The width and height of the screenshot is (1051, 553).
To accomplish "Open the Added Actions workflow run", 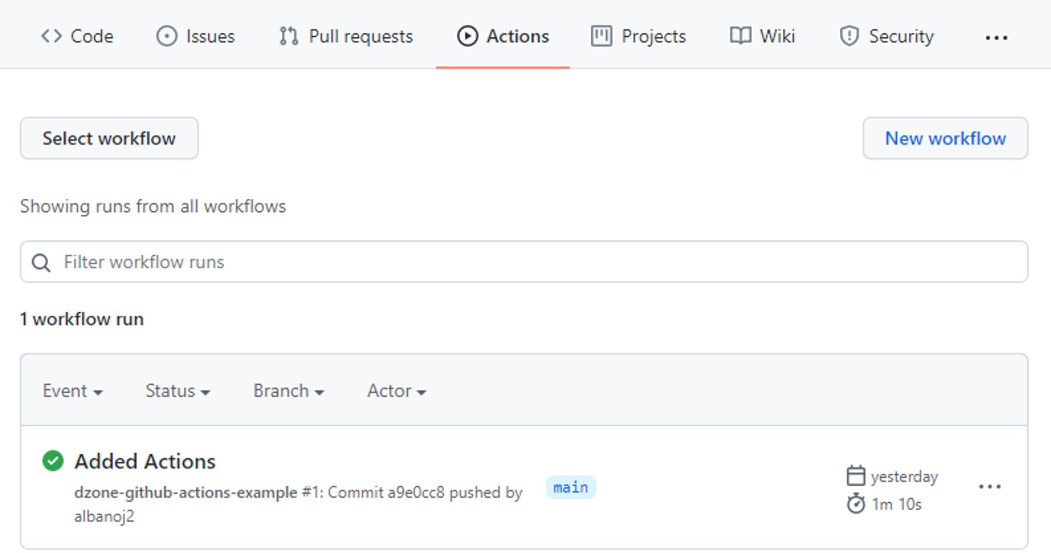I will point(146,460).
